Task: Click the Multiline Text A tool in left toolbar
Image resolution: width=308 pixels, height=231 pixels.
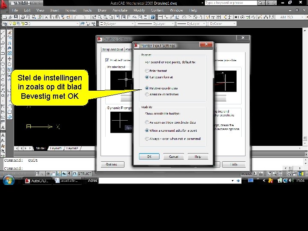Action: [3, 127]
